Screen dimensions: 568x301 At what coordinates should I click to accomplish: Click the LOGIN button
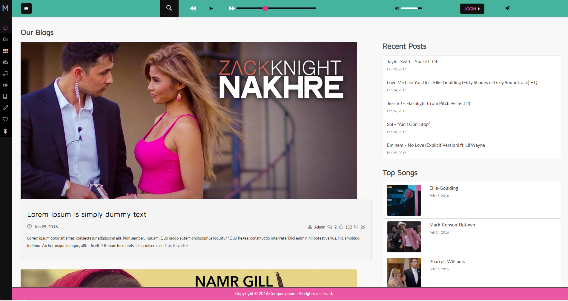coord(472,9)
